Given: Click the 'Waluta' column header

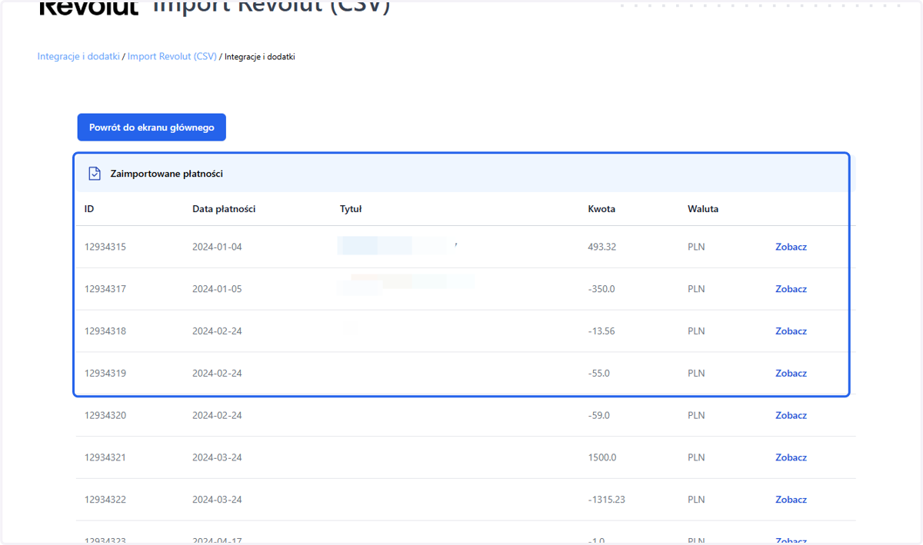Looking at the screenshot, I should click(703, 209).
